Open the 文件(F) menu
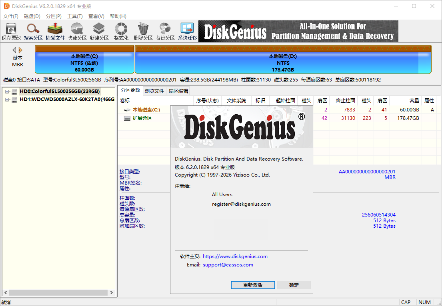Viewport: 442px width, 306px height. click(11, 16)
